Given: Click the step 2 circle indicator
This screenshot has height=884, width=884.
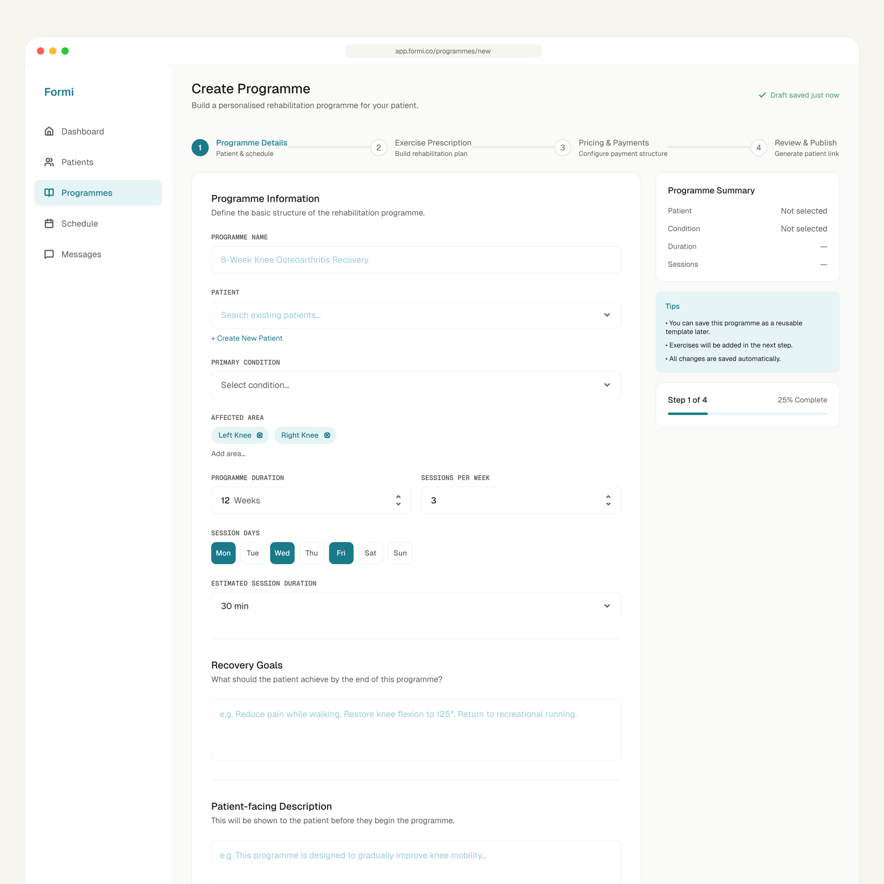Looking at the screenshot, I should [x=378, y=148].
